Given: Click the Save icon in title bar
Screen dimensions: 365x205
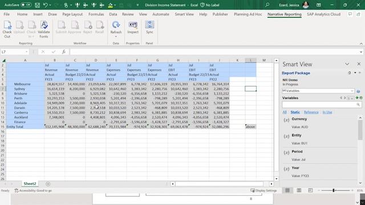Looking at the screenshot, I should (x=37, y=5).
